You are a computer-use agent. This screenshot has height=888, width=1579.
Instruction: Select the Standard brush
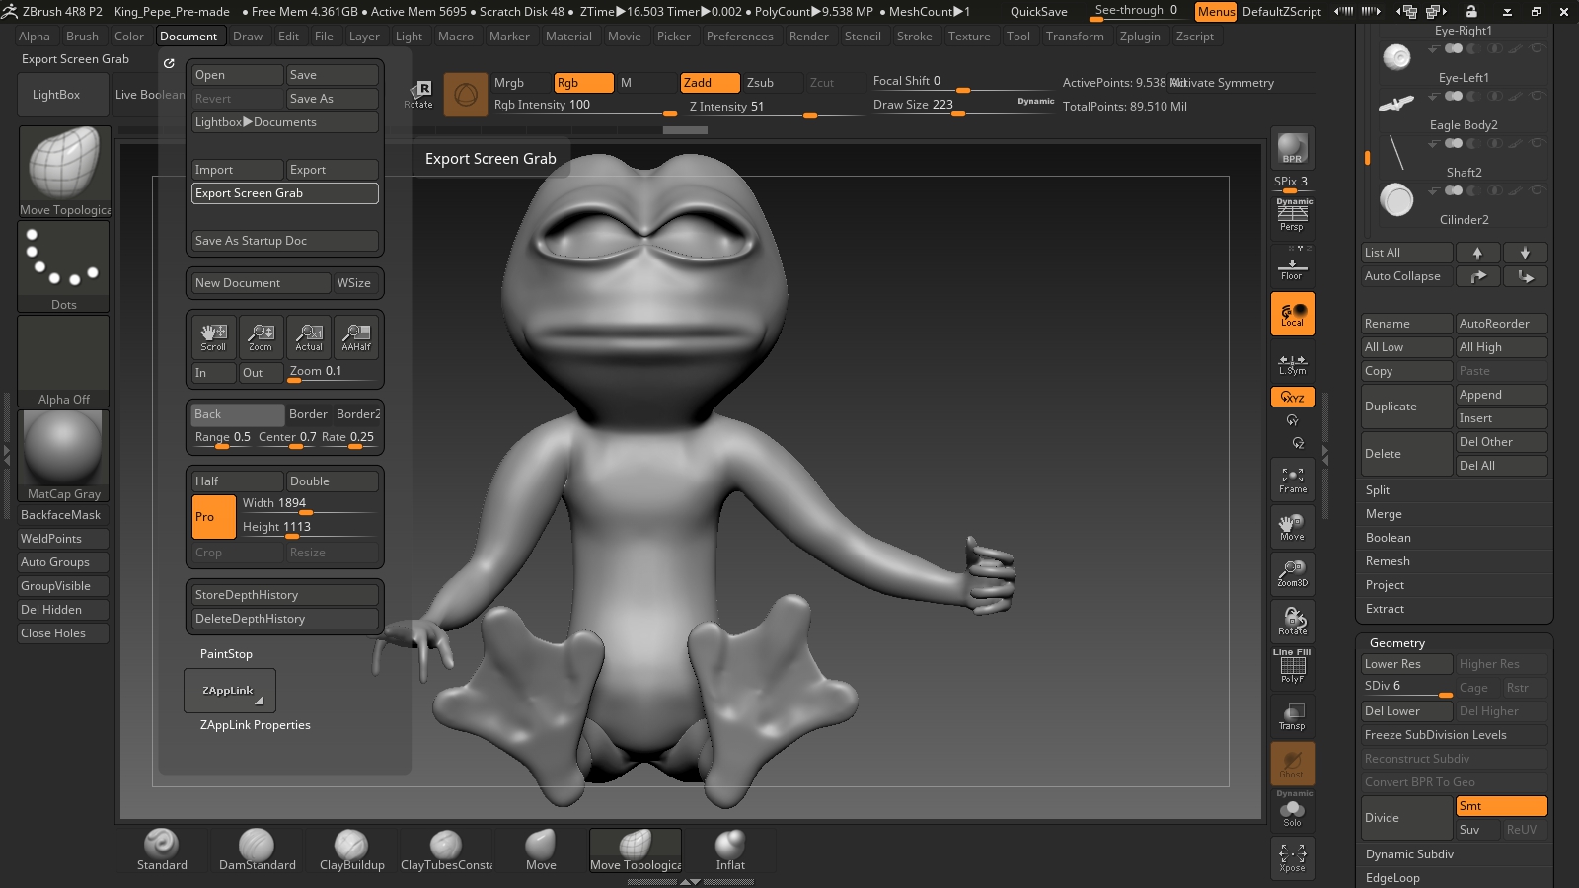tap(162, 851)
